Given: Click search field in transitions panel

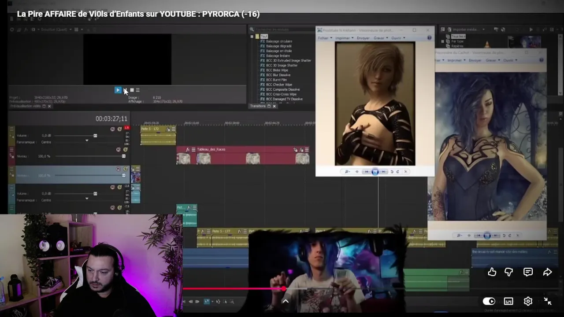Looking at the screenshot, I should click(x=282, y=29).
